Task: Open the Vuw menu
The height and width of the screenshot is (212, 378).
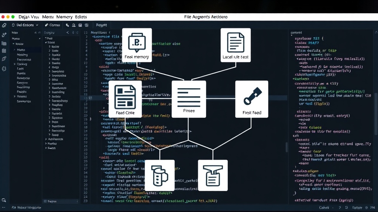Action: coord(35,17)
